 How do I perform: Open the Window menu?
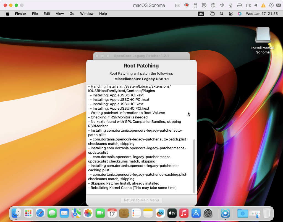pos(87,13)
